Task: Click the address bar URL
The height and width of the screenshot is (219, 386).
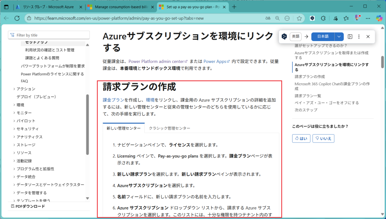Action: (x=119, y=18)
